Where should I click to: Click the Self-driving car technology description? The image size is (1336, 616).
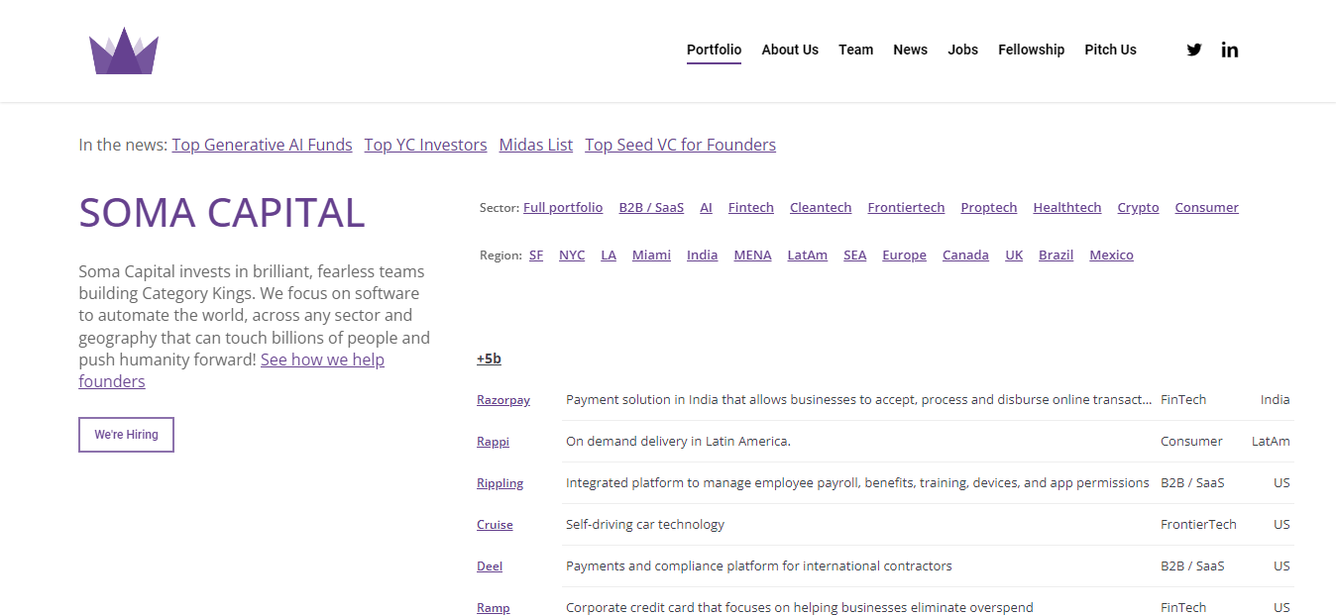tap(645, 525)
